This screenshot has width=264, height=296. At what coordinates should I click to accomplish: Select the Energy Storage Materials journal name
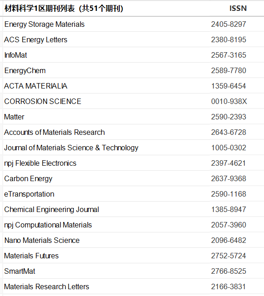pyautogui.click(x=44, y=25)
